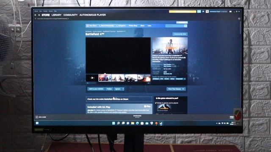This screenshot has height=152, width=271.
Task: Click Add to your wishlist button
Action: [x=96, y=89]
